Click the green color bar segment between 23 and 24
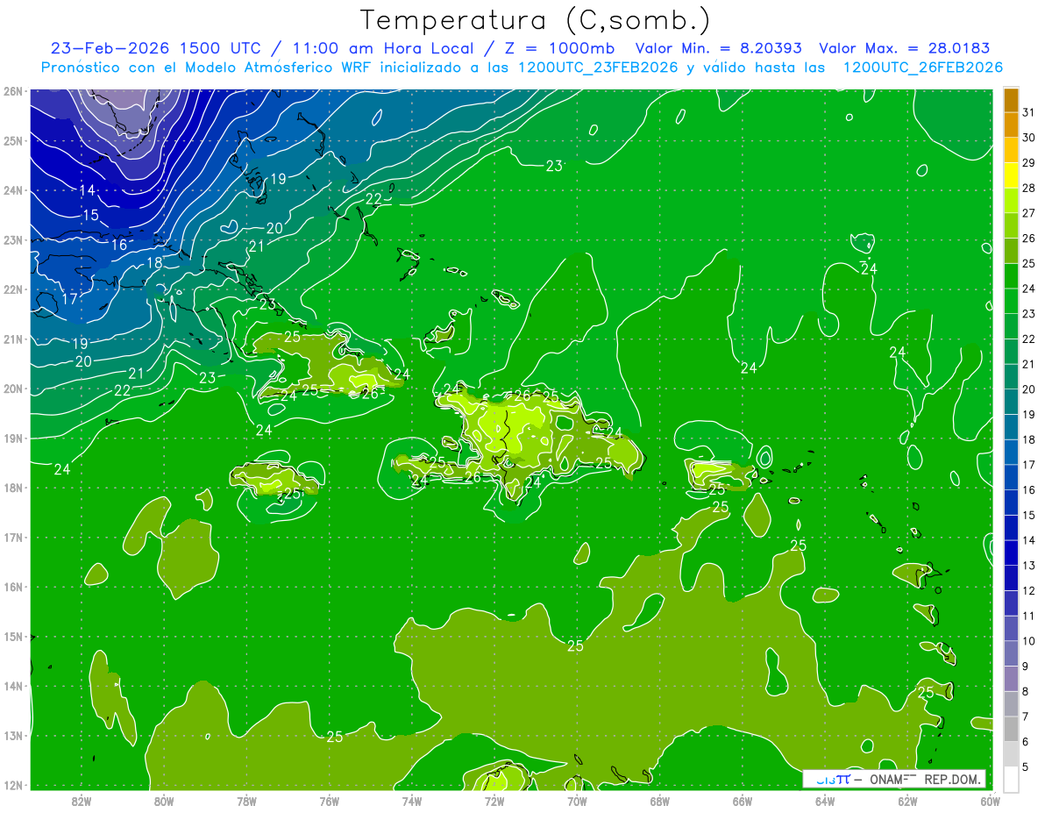The width and height of the screenshot is (1052, 813). point(1012,301)
